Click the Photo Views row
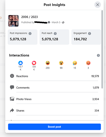Image resolution: width=106 pixels, height=137 pixels. click(x=54, y=99)
